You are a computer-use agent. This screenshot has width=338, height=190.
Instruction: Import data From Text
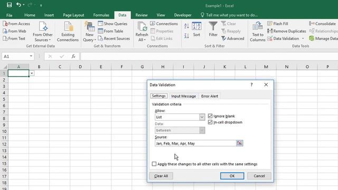[x=14, y=39]
